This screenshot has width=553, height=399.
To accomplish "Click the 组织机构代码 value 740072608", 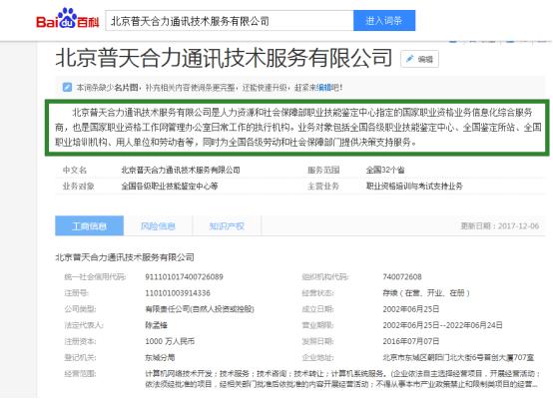I will 402,276.
